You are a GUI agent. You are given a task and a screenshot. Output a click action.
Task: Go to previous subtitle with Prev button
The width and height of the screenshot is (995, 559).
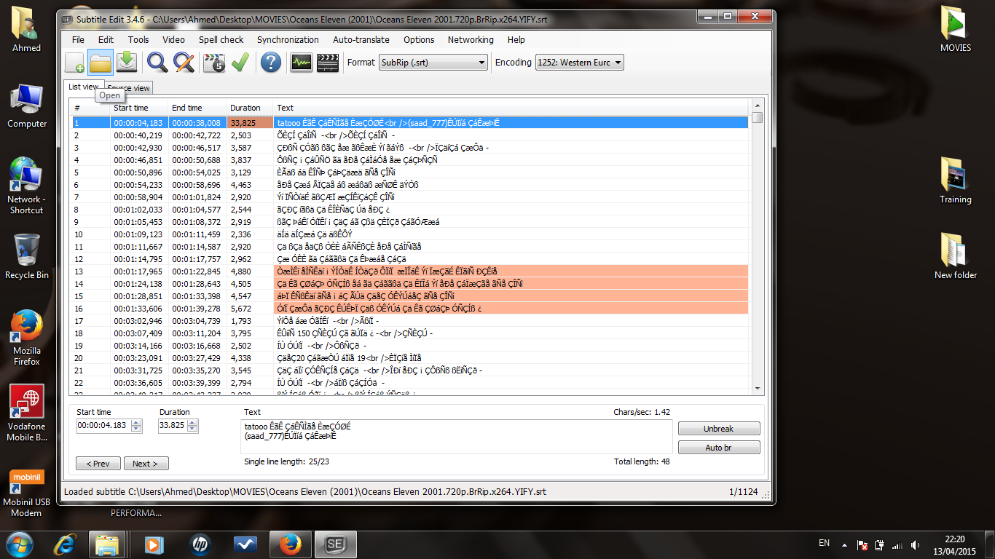pos(98,464)
